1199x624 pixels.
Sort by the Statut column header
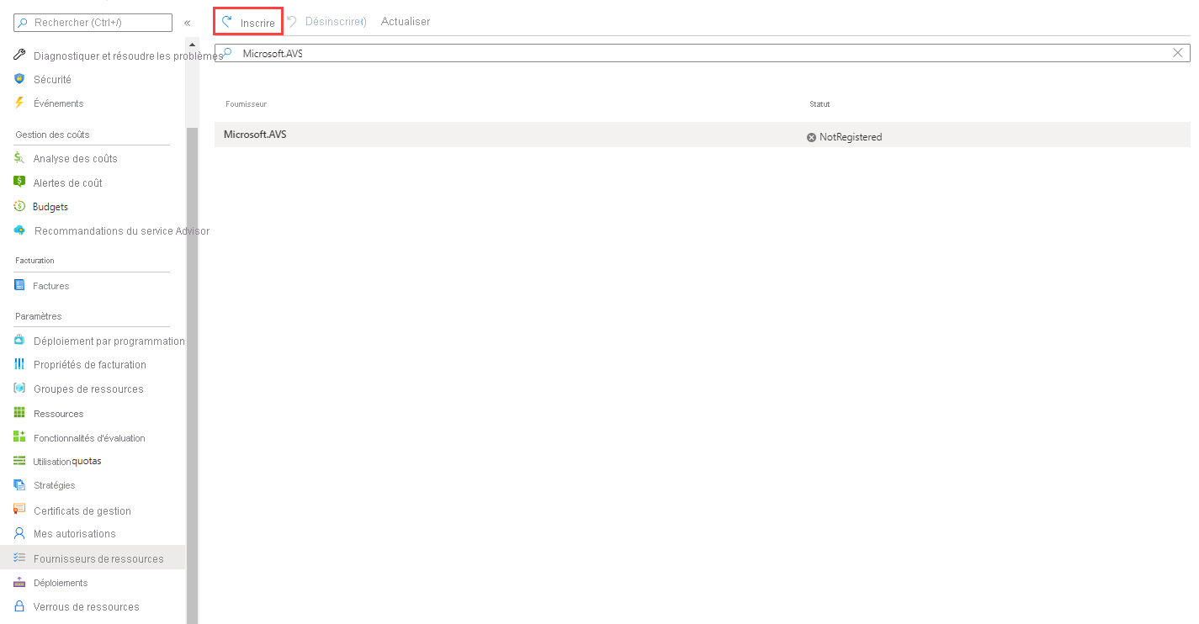(820, 104)
